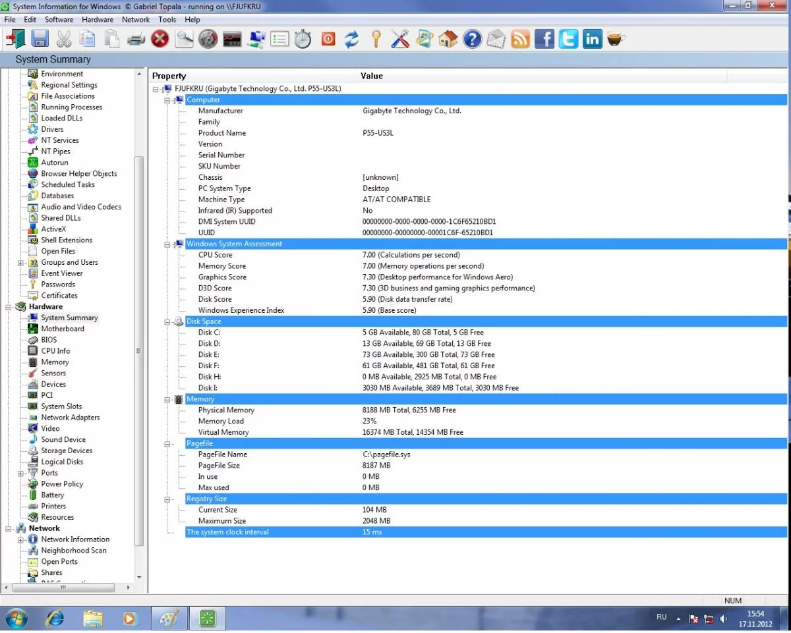Viewport: 791px width, 633px height.
Task: Click the coffee cup toolbar icon
Action: click(x=616, y=40)
